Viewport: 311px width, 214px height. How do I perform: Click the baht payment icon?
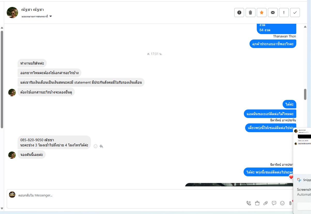tap(290, 203)
